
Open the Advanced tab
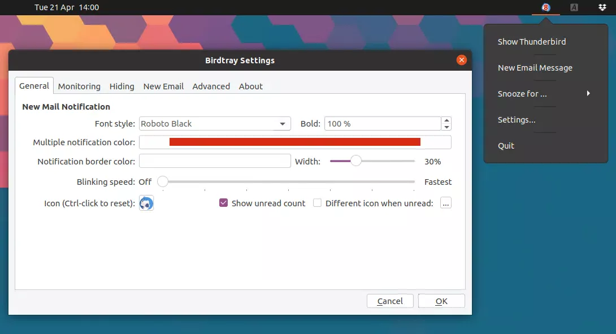click(x=211, y=86)
